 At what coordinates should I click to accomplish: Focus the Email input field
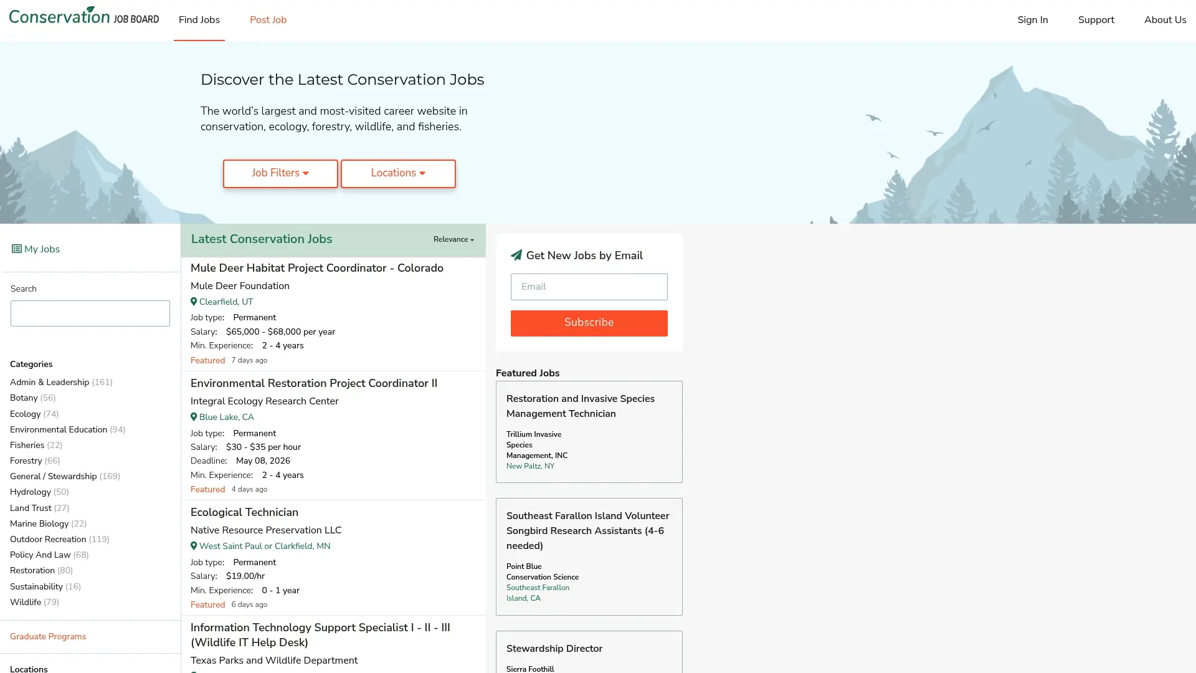(589, 287)
